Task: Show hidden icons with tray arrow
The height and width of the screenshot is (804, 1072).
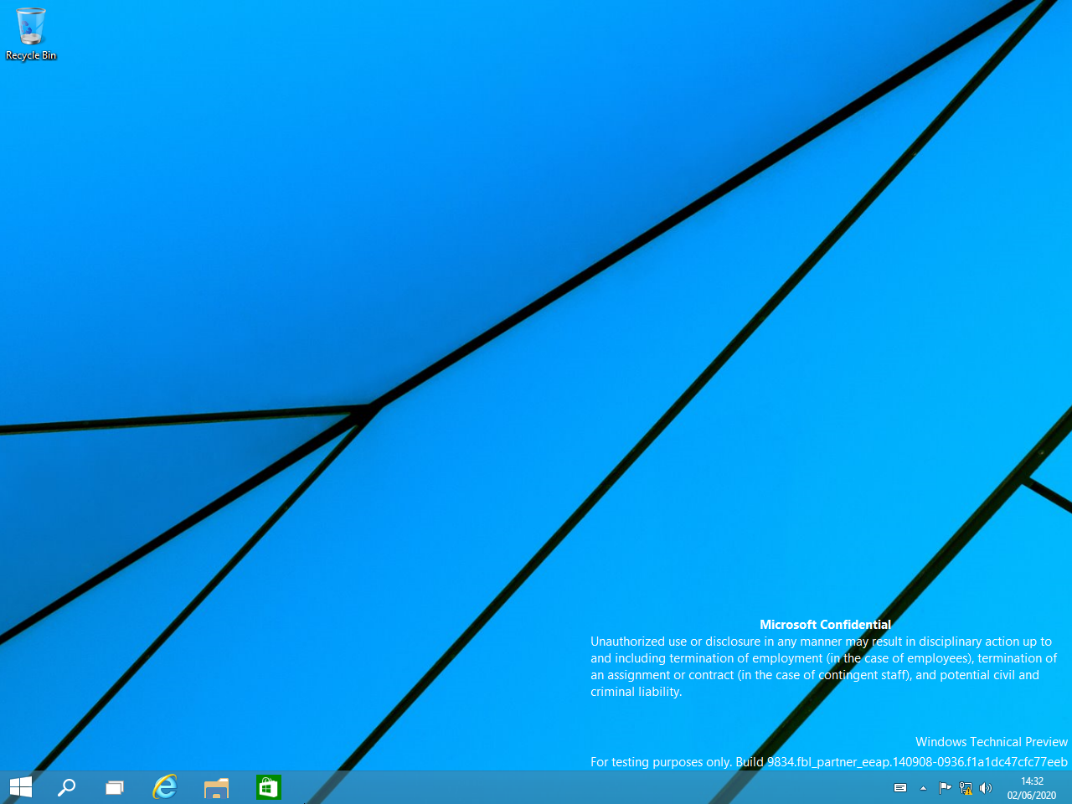Action: click(x=923, y=788)
